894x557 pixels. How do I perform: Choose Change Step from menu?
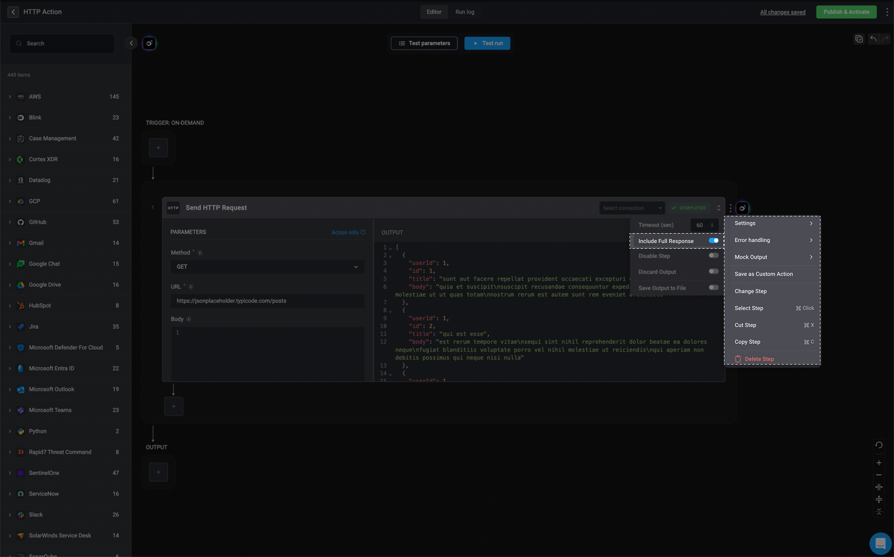click(x=772, y=291)
